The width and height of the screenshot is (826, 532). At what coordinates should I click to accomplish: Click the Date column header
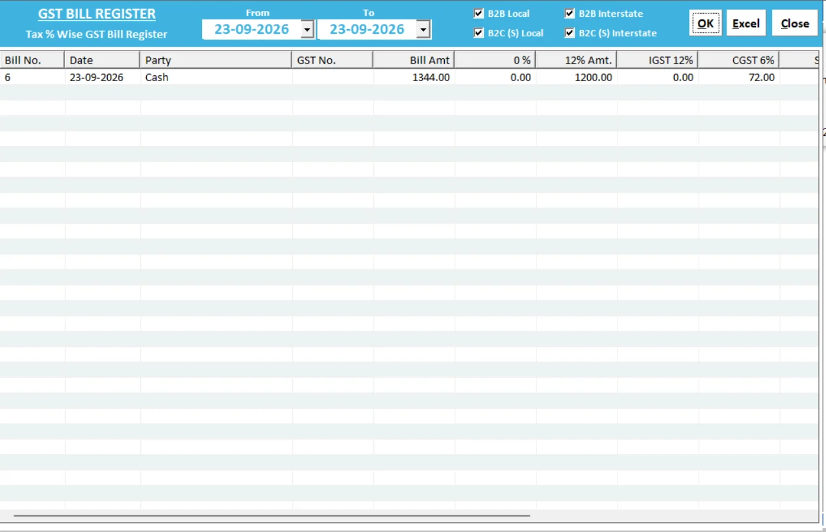pos(102,60)
